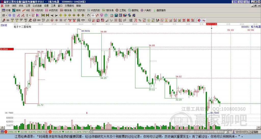Click the highlighted 2023-12-26 date marker
Screen dimensions: 261x139
pos(211,24)
